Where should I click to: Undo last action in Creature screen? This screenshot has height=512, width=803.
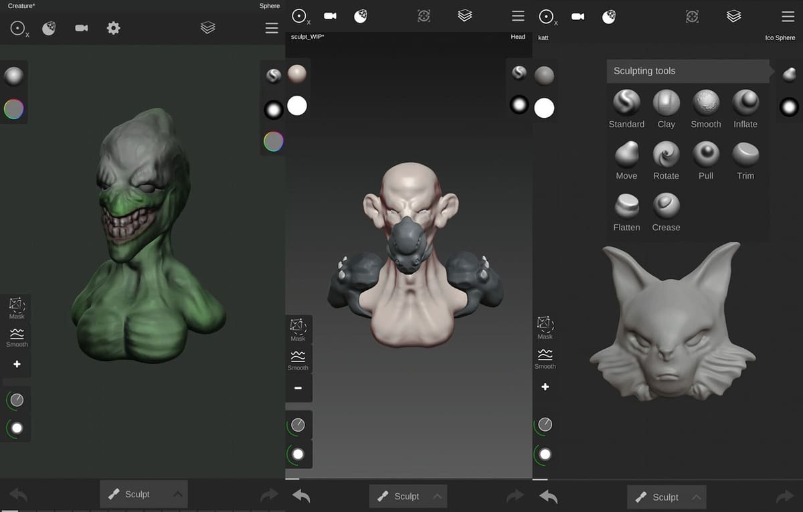(x=18, y=495)
